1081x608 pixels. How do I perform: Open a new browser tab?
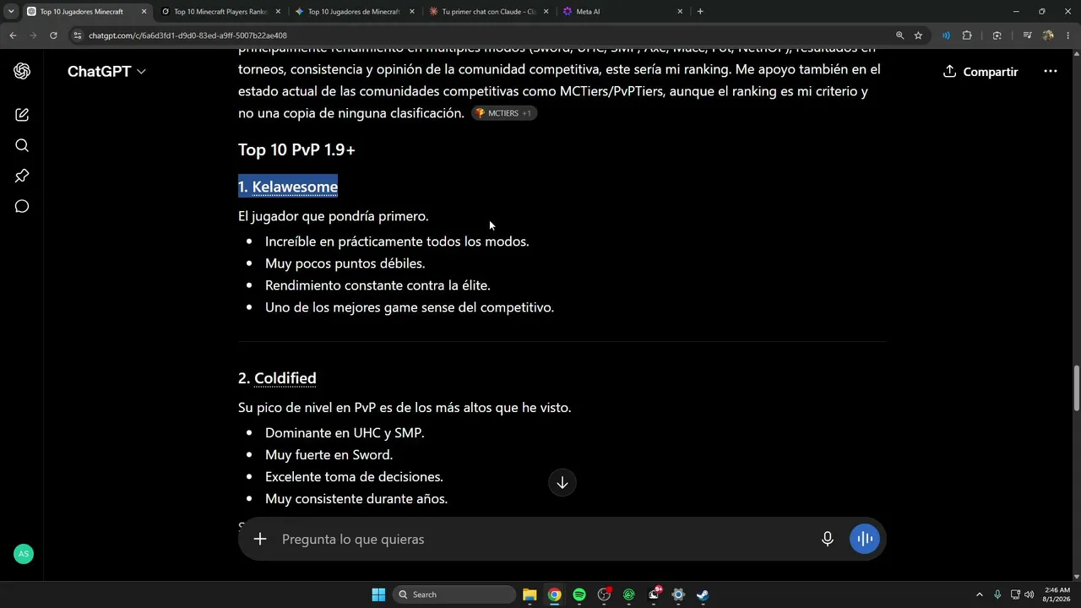point(700,12)
